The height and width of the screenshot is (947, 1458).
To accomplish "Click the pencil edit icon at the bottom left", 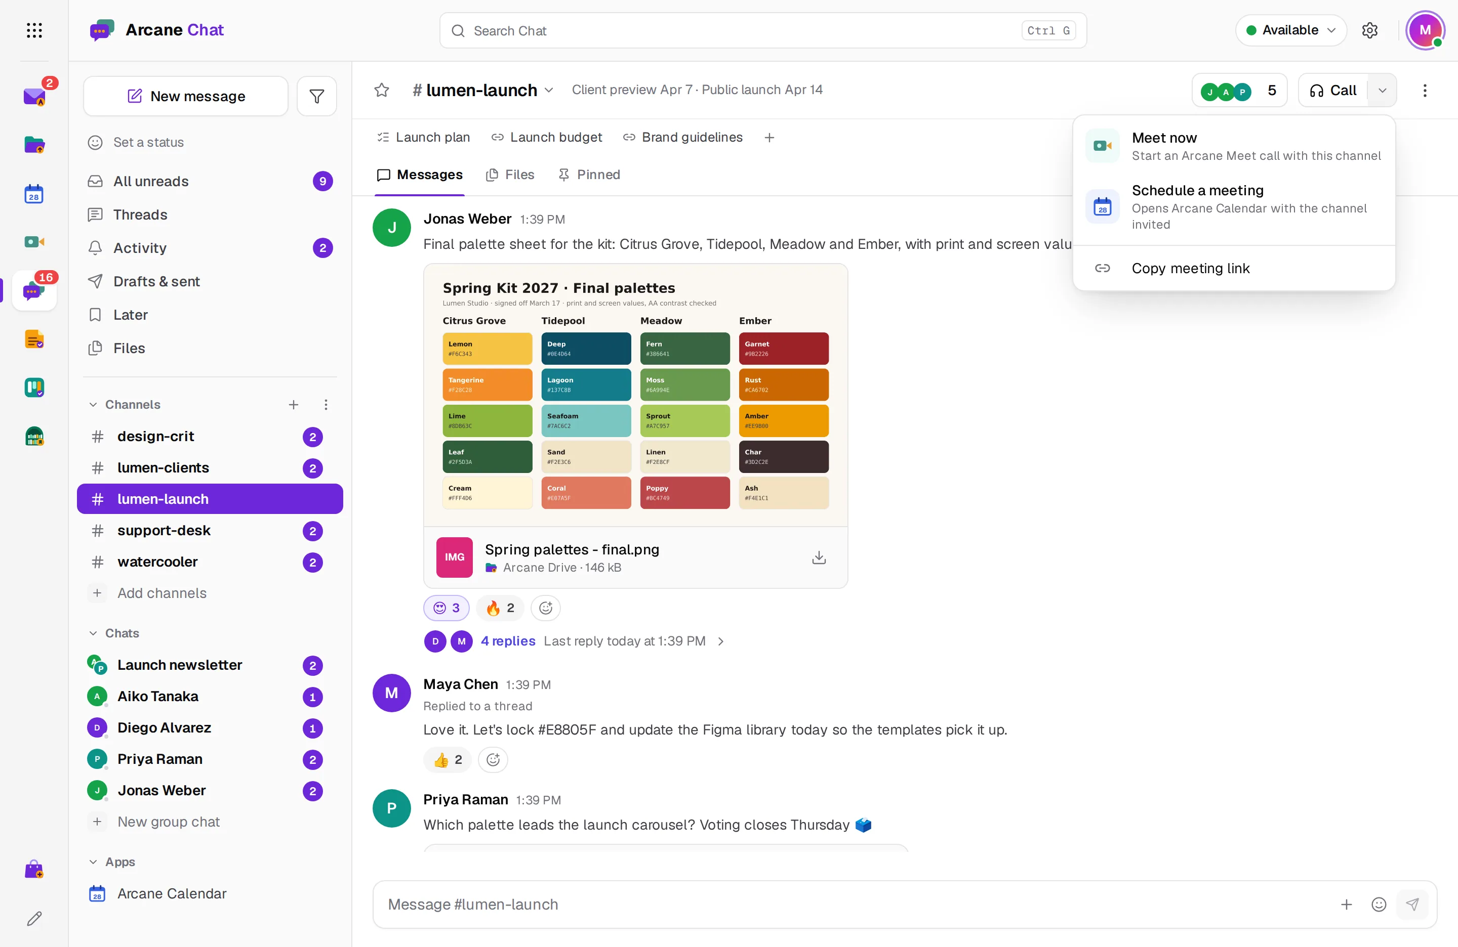I will click(x=34, y=918).
